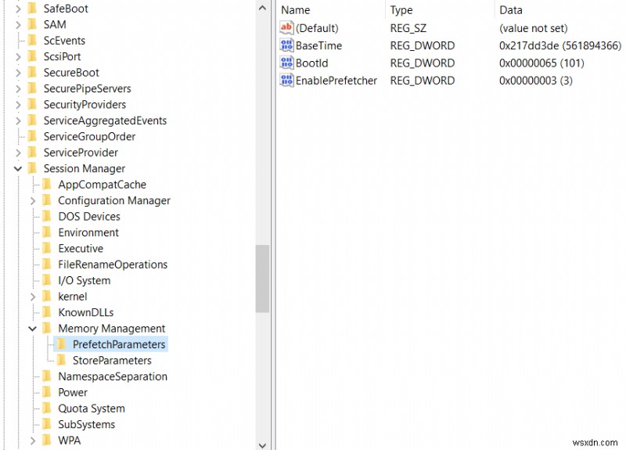The image size is (626, 450).
Task: Select the BaseTime value name
Action: click(318, 45)
